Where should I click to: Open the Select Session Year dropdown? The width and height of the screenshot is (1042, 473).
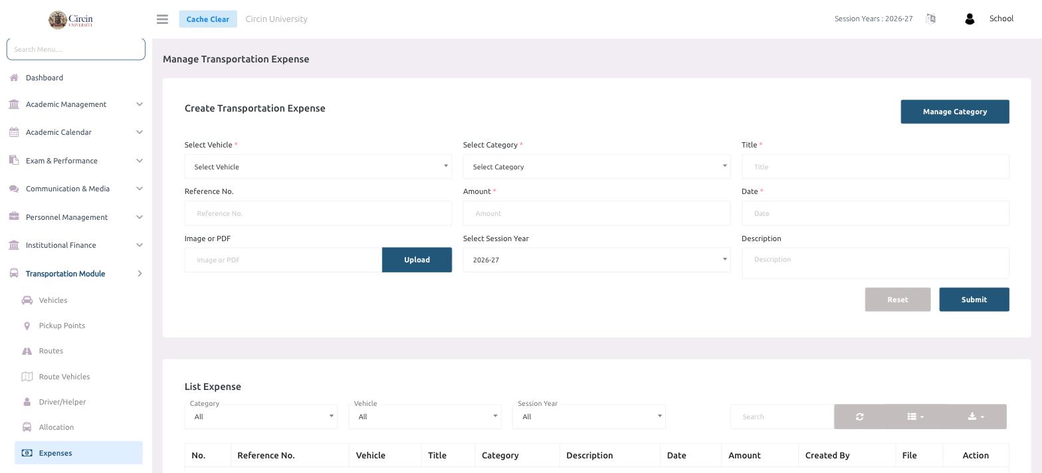click(x=597, y=260)
